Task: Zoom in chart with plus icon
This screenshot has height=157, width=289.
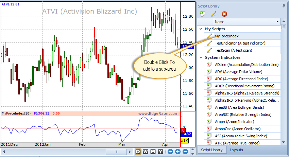Action: [178, 152]
